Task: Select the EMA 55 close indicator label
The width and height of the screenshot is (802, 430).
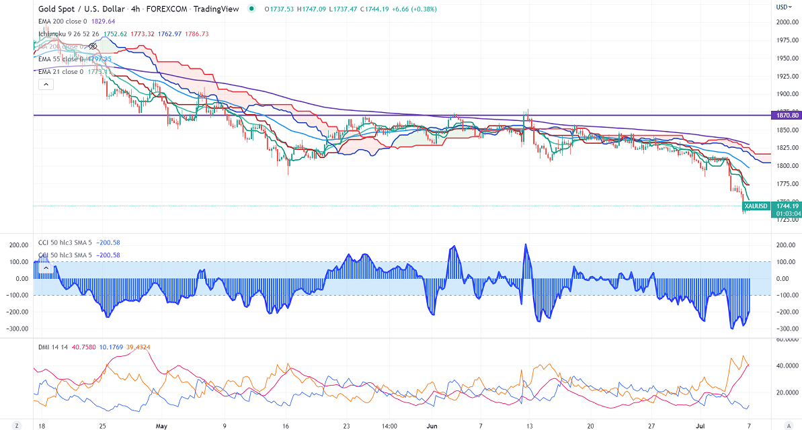Action: 61,59
